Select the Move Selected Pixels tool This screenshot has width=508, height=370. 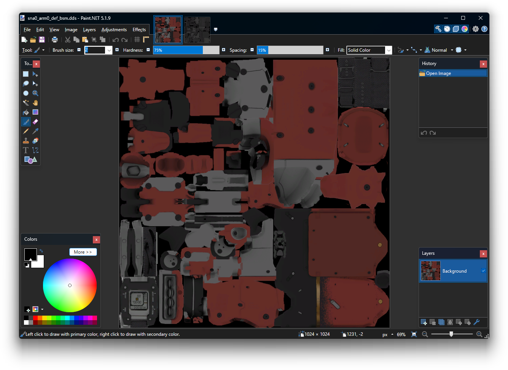point(35,74)
